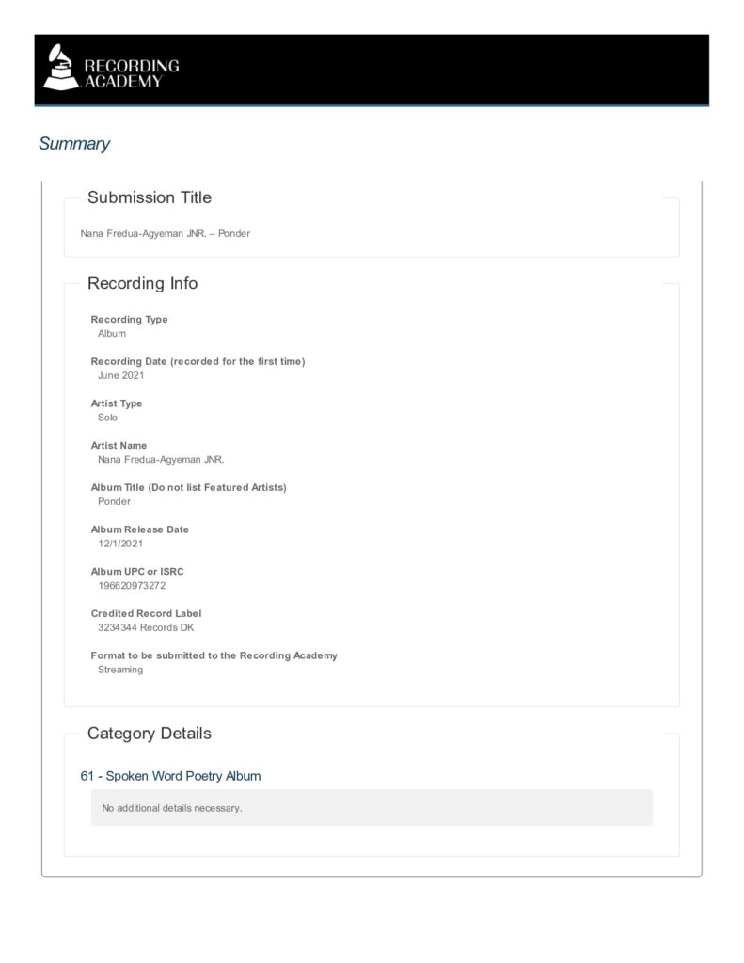
Task: Select the Artist Type value Solo
Action: tap(107, 418)
